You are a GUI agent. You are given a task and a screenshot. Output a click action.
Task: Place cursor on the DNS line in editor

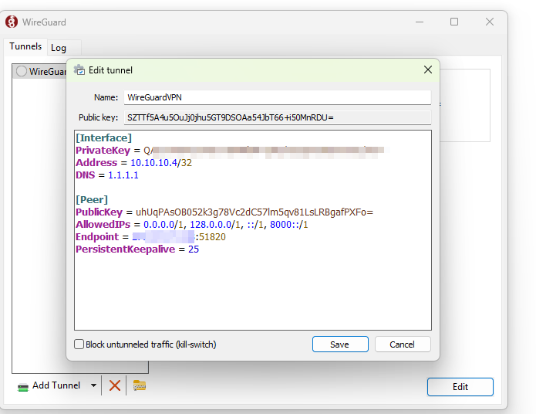[123, 175]
